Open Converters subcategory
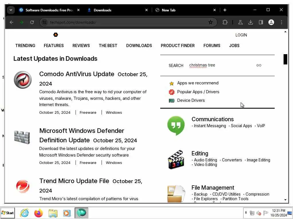293x219 pixels. tap(232, 160)
